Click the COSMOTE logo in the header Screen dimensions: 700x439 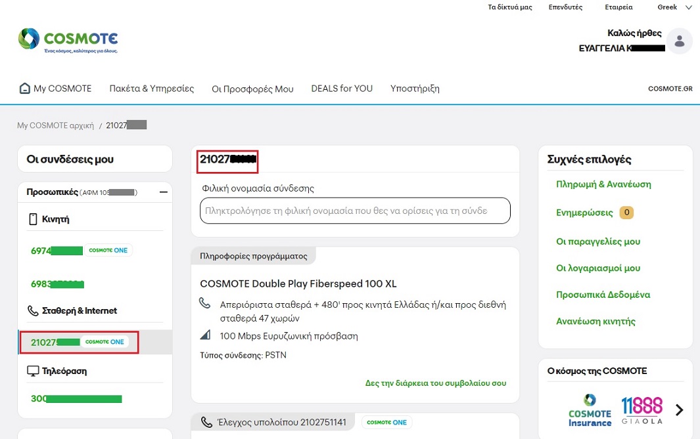tap(68, 40)
